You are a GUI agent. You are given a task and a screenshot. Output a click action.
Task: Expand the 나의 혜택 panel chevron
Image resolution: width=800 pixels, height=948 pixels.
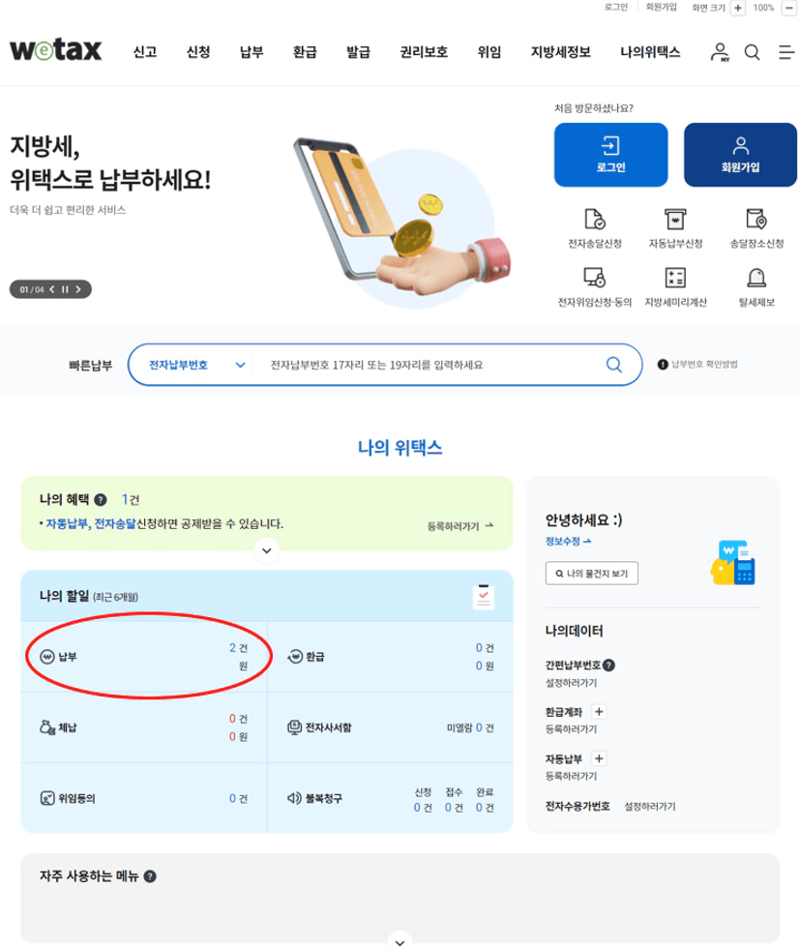coord(267,550)
